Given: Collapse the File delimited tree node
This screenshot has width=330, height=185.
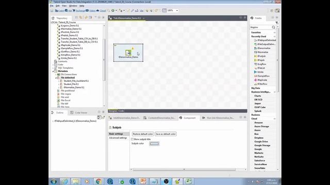Looking at the screenshot, I should click(x=56, y=78).
